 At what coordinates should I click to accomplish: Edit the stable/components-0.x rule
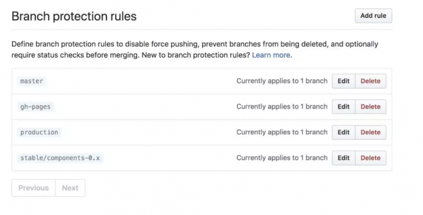click(x=343, y=158)
